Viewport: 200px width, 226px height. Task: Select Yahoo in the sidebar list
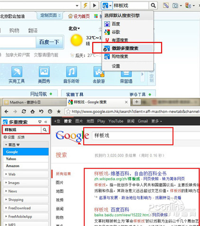pyautogui.click(x=26, y=159)
